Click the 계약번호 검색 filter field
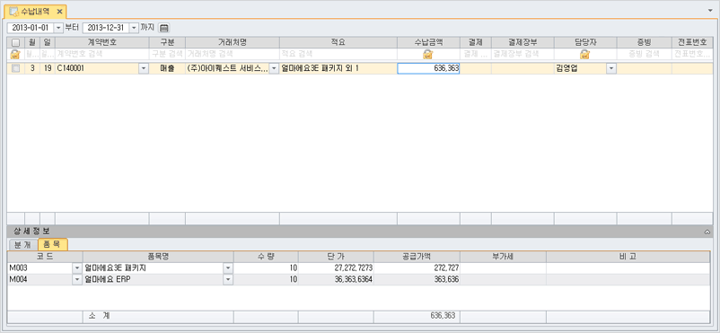Image resolution: width=720 pixels, height=333 pixels. (102, 54)
